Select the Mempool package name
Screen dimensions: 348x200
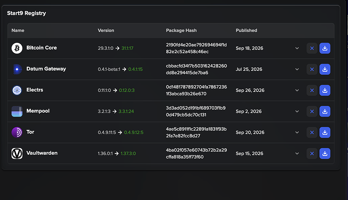[x=38, y=111]
